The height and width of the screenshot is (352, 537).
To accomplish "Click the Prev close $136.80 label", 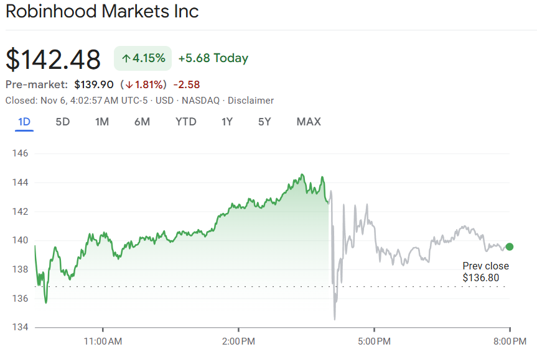I will pyautogui.click(x=485, y=272).
